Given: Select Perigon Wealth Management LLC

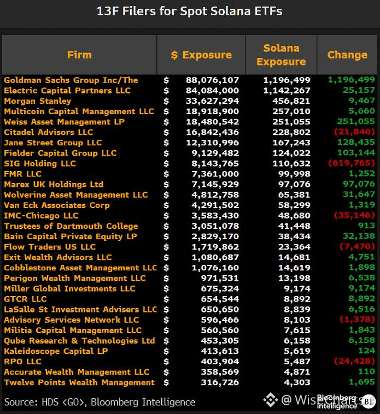Looking at the screenshot, I should (75, 279).
